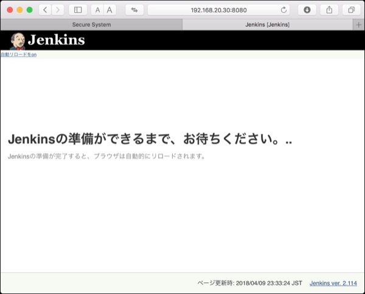Open the Jenkins ver. 2.114 link
The width and height of the screenshot is (365, 294).
(x=333, y=283)
